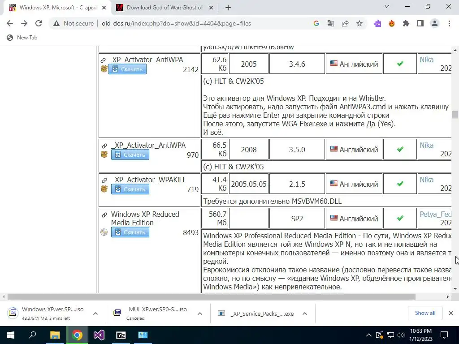Reload the current page
459x344 pixels.
[39, 23]
